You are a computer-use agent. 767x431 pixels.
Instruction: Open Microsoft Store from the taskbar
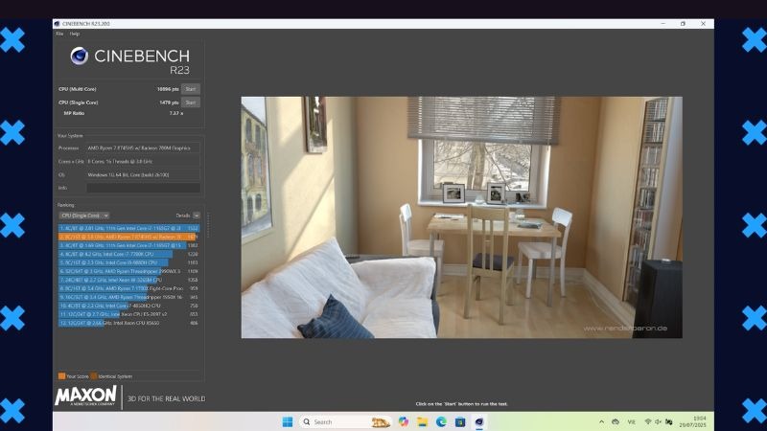pyautogui.click(x=460, y=421)
